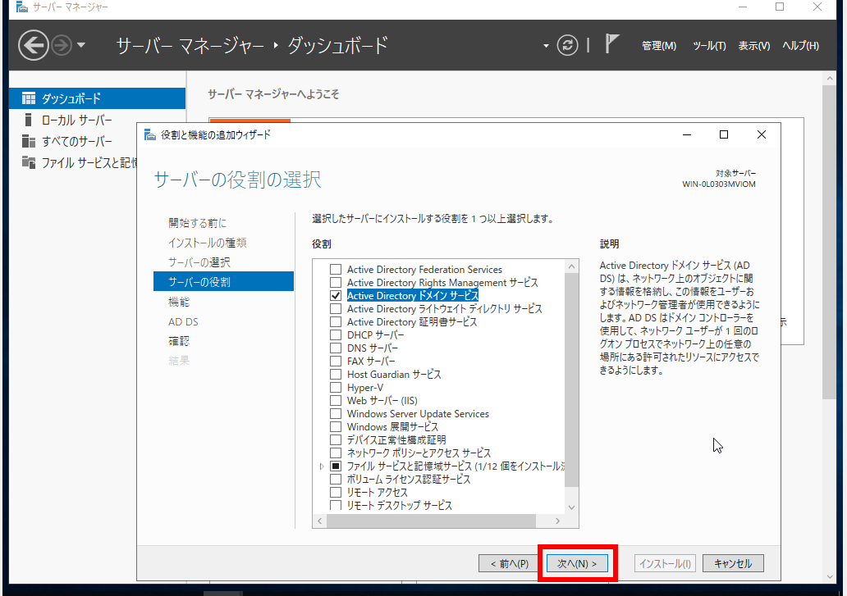
Task: Click the roles list scroll up arrow
Action: point(571,266)
